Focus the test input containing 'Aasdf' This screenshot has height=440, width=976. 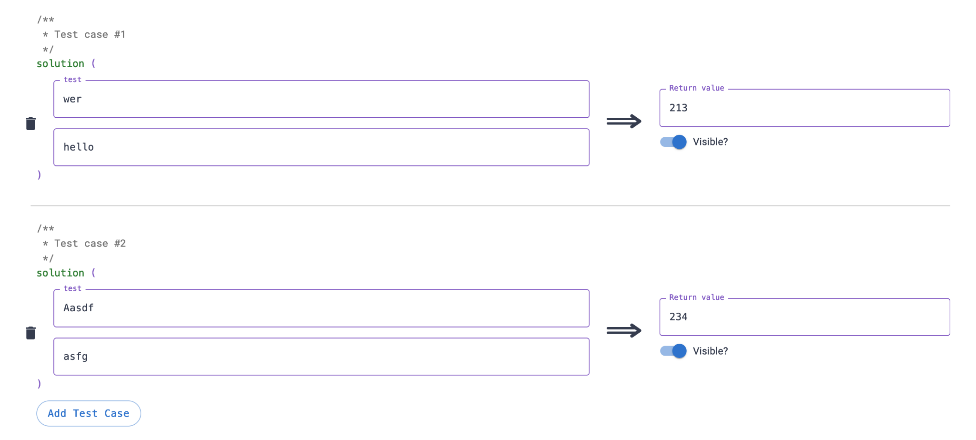(321, 308)
